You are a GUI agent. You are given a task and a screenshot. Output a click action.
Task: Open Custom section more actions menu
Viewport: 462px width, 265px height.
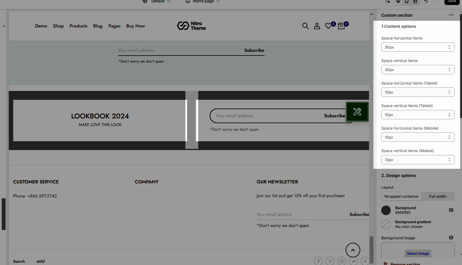point(451,15)
